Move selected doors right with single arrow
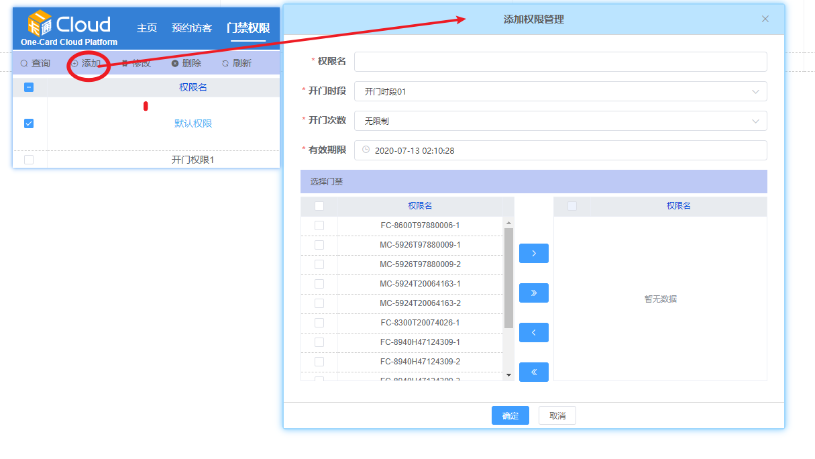 pos(533,254)
